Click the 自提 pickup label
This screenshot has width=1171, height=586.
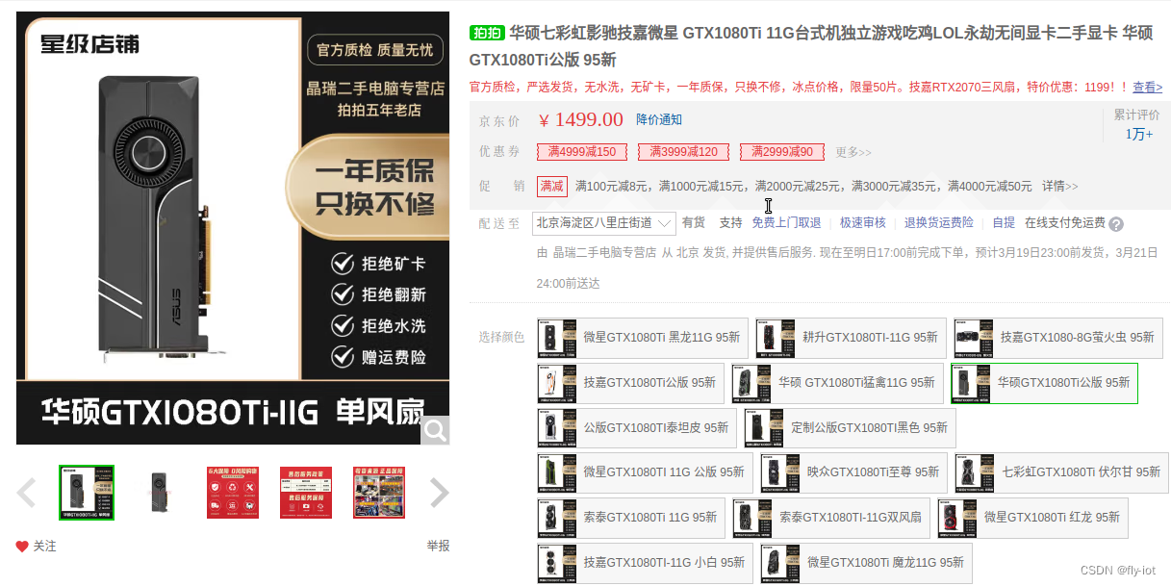click(1004, 222)
